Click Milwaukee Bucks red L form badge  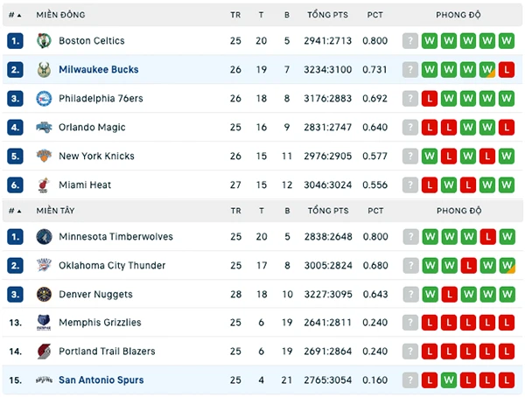click(x=507, y=70)
